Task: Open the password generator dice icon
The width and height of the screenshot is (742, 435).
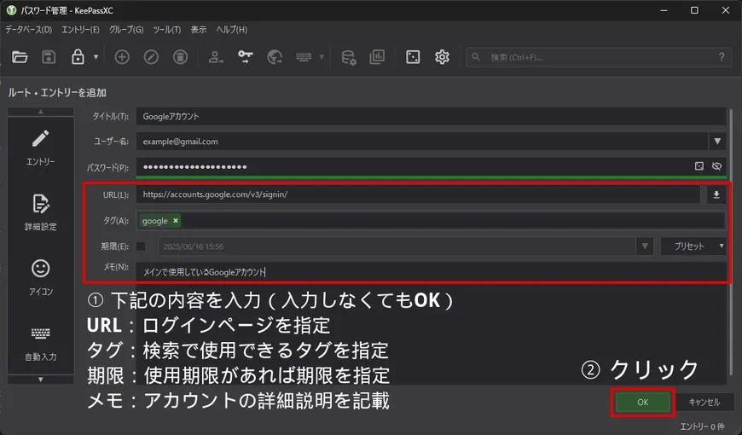Action: tap(413, 57)
